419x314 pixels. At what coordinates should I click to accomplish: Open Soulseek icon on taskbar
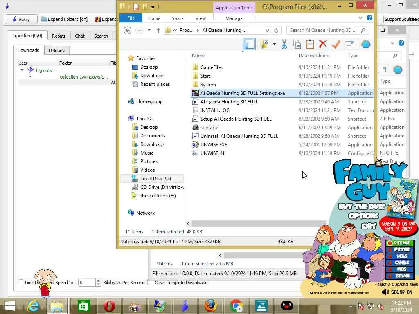click(185, 306)
